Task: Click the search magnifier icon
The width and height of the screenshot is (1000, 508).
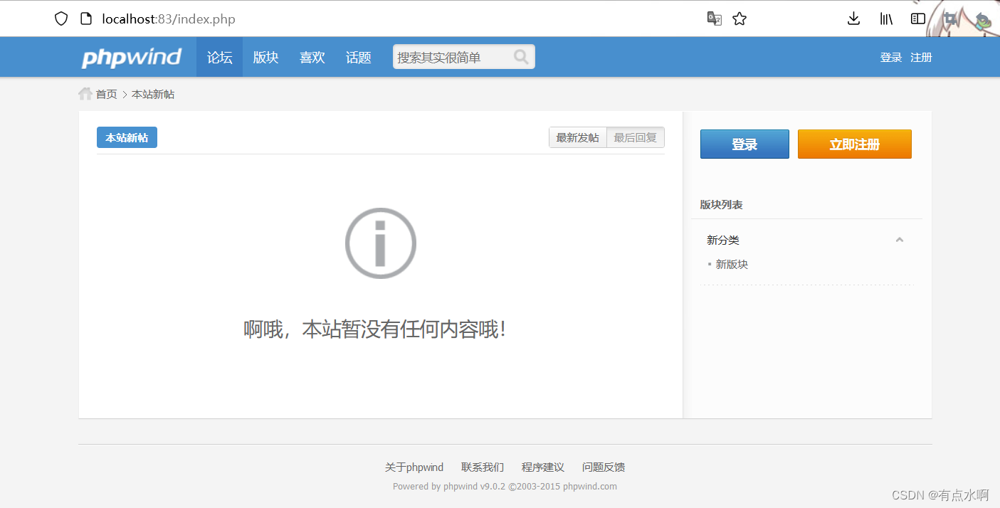Action: coord(520,56)
